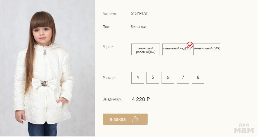Click the для мам watermark logo
Viewport: 258px width, 137px height.
pos(244,128)
